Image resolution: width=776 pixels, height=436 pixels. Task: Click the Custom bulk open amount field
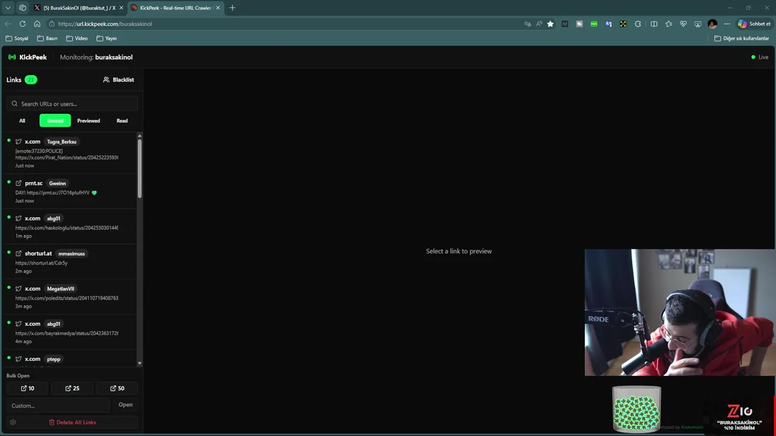pos(58,405)
